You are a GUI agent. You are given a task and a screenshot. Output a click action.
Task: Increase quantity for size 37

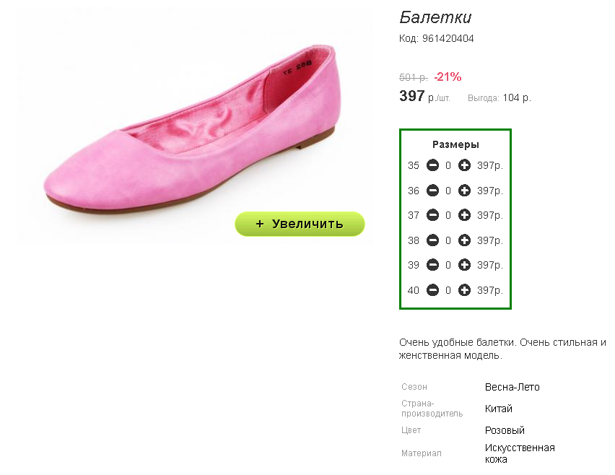point(464,215)
